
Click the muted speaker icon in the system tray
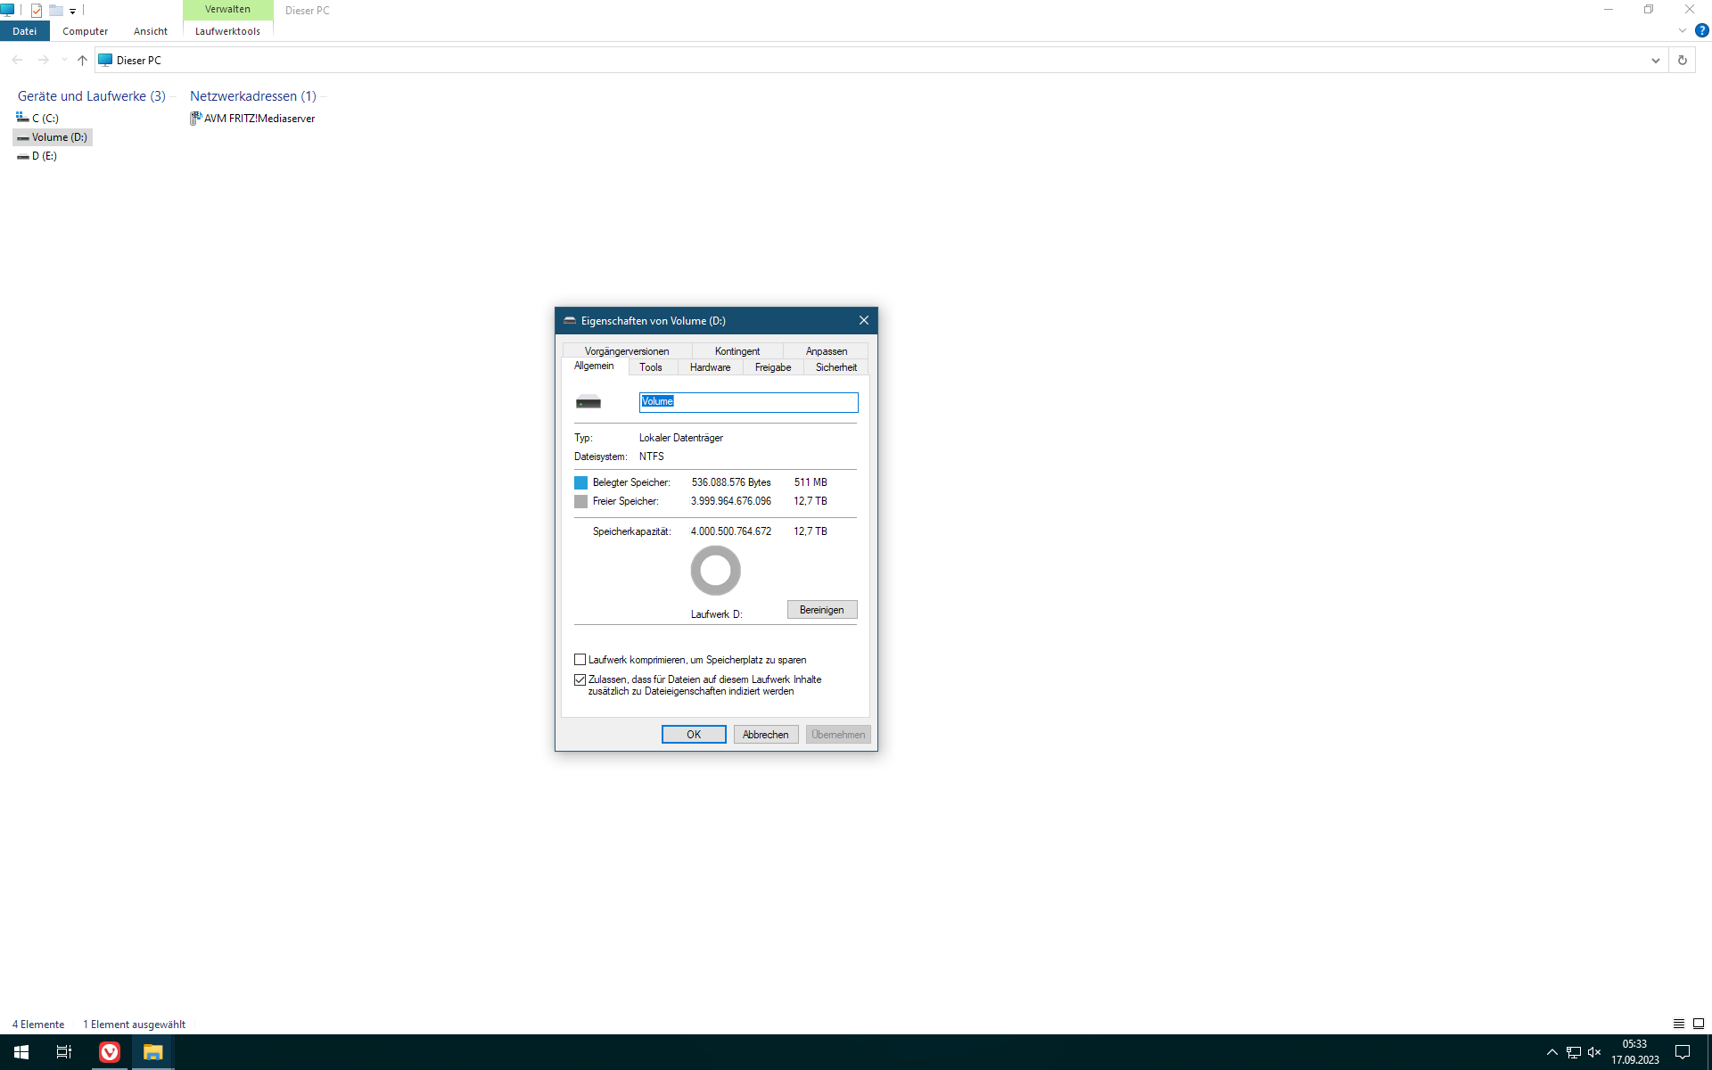(x=1594, y=1052)
